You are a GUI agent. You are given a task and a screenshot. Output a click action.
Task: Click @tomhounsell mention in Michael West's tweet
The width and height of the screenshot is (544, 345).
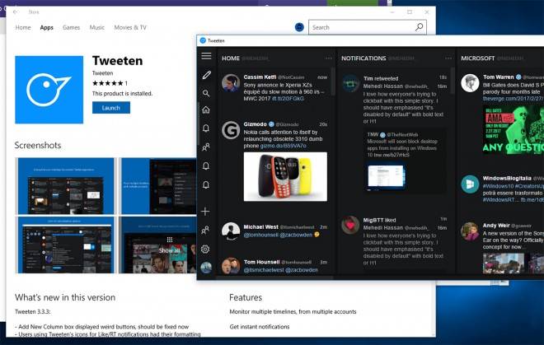pos(260,235)
